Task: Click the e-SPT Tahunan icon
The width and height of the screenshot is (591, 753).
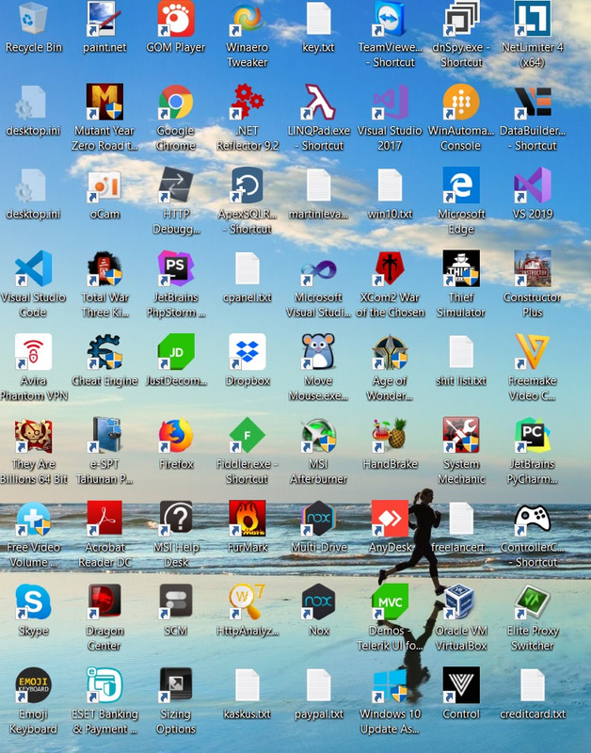Action: point(104,435)
